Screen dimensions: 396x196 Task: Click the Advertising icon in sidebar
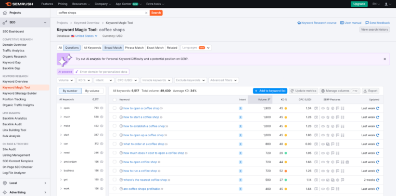click(x=5, y=192)
